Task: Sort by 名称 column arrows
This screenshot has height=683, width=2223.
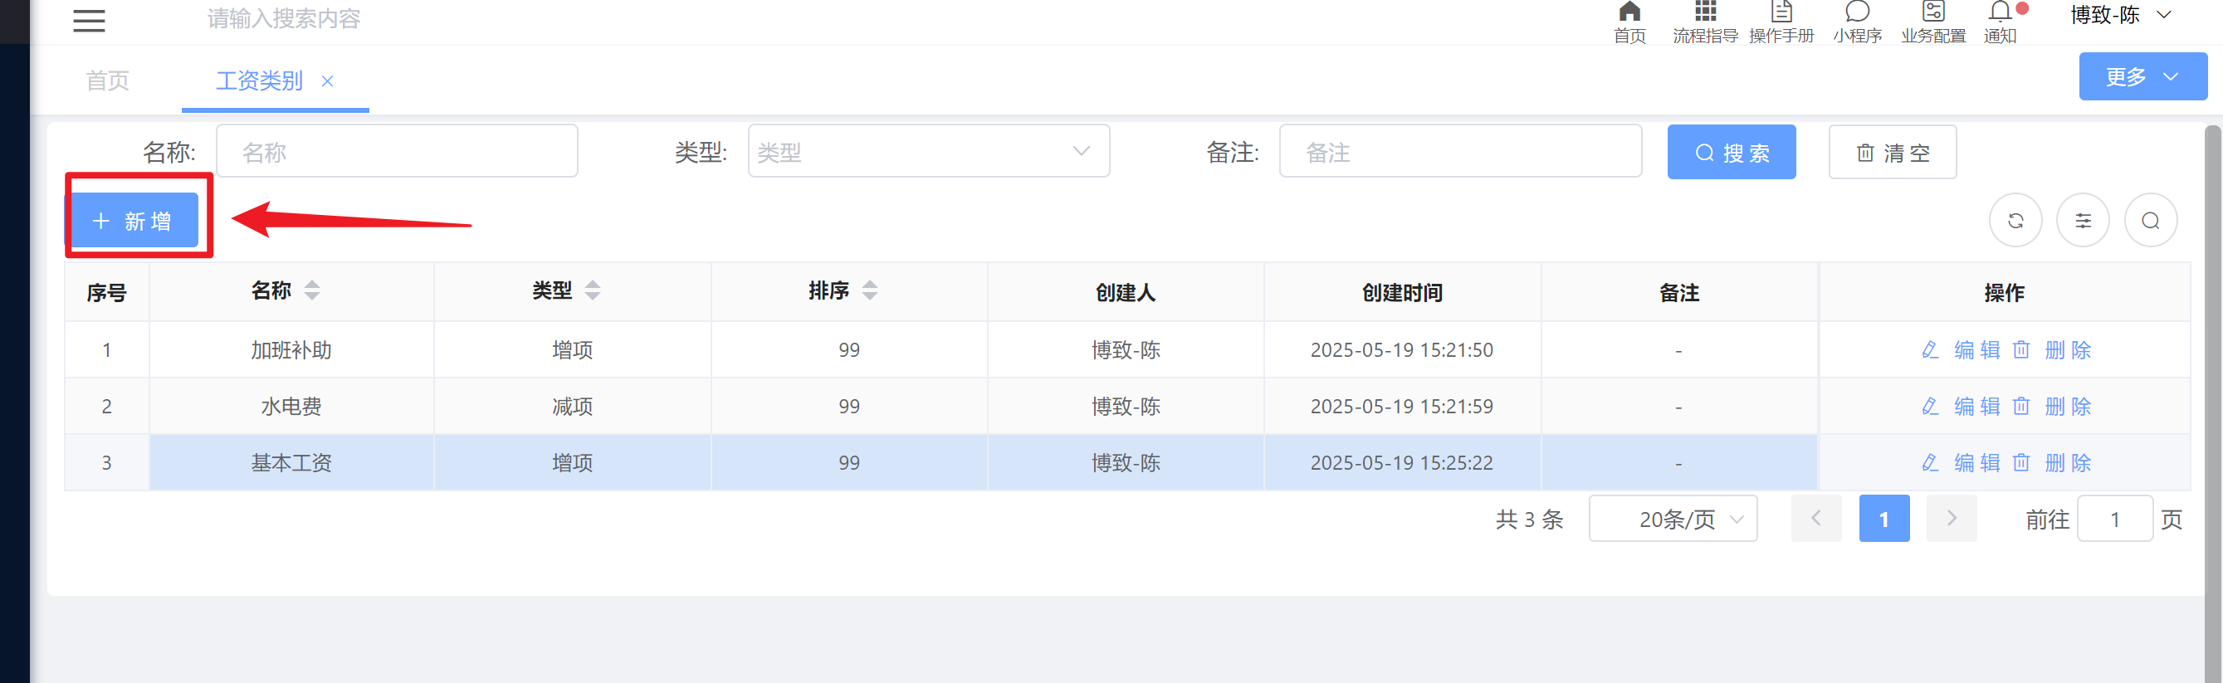Action: (312, 290)
